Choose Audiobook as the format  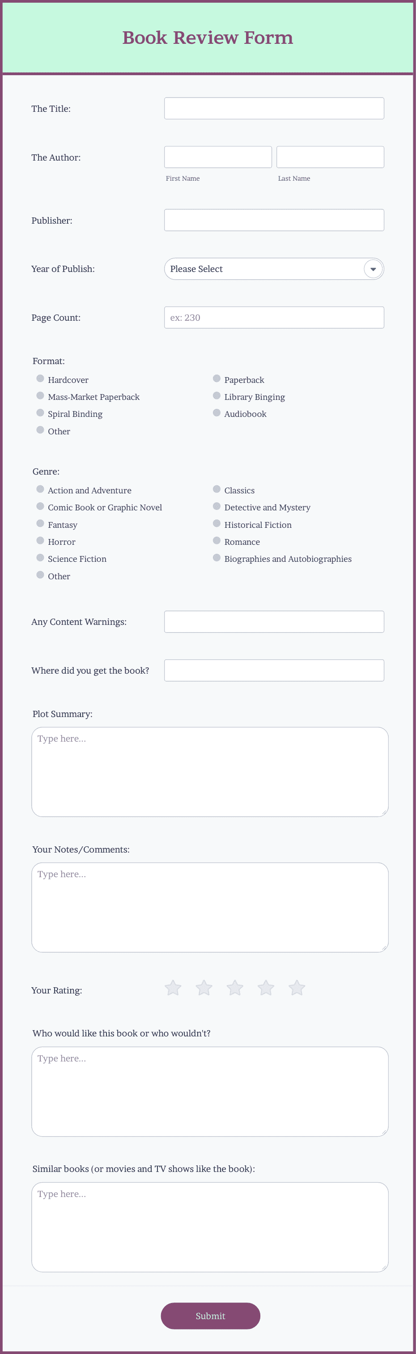coord(216,413)
